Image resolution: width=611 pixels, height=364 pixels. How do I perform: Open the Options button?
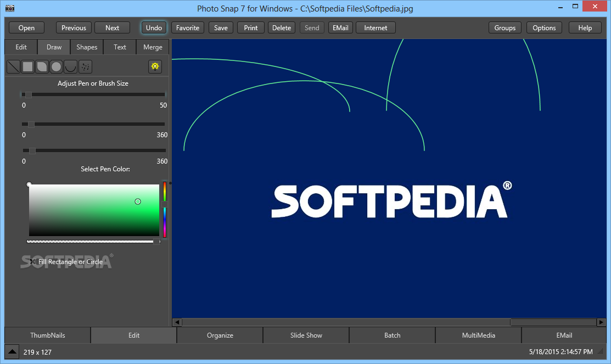click(x=544, y=27)
